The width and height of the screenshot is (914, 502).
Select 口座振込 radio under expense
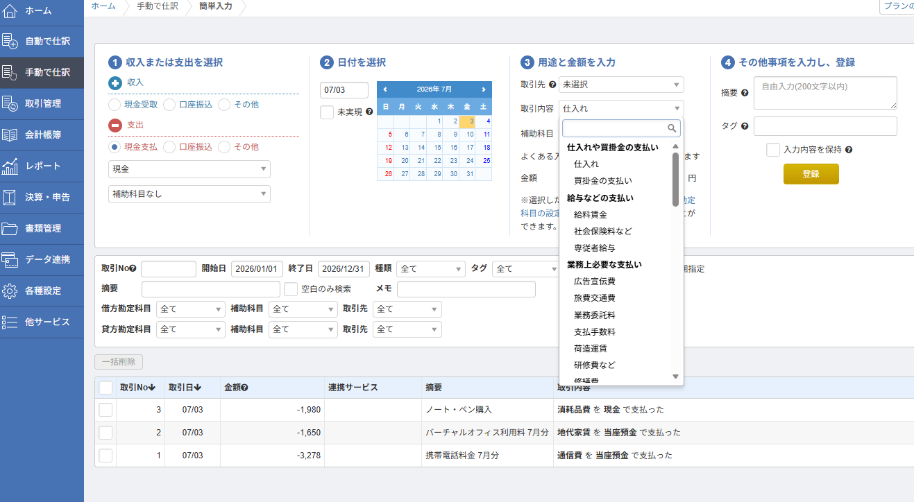169,147
